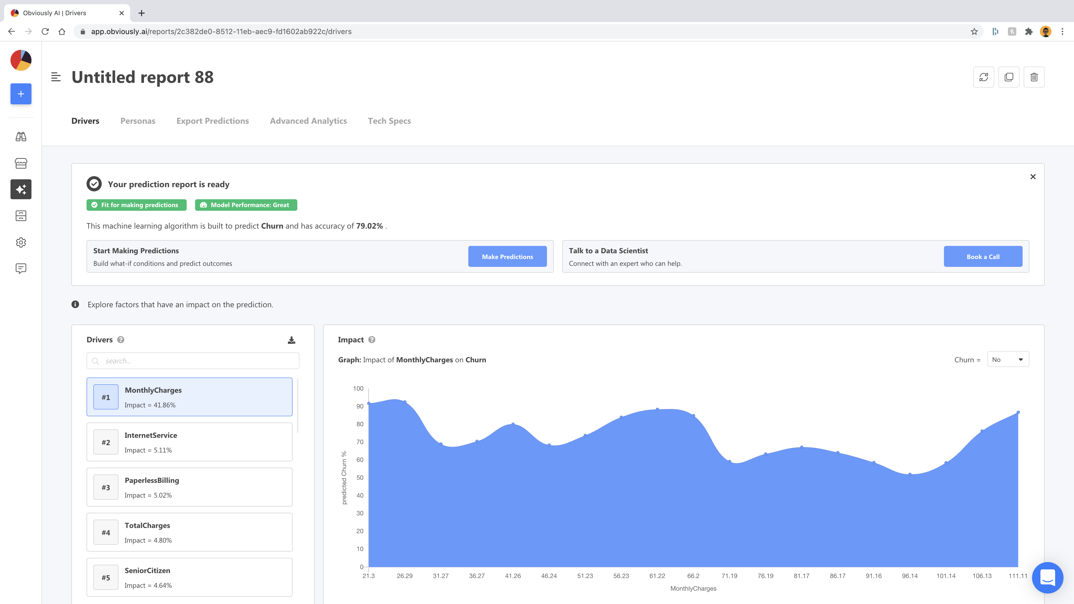Open the Advanced Analytics tab

[308, 121]
